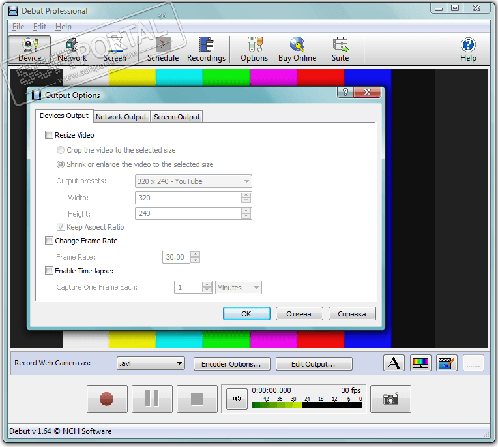The width and height of the screenshot is (498, 447).
Task: Click the selection rectangle icon
Action: (473, 363)
